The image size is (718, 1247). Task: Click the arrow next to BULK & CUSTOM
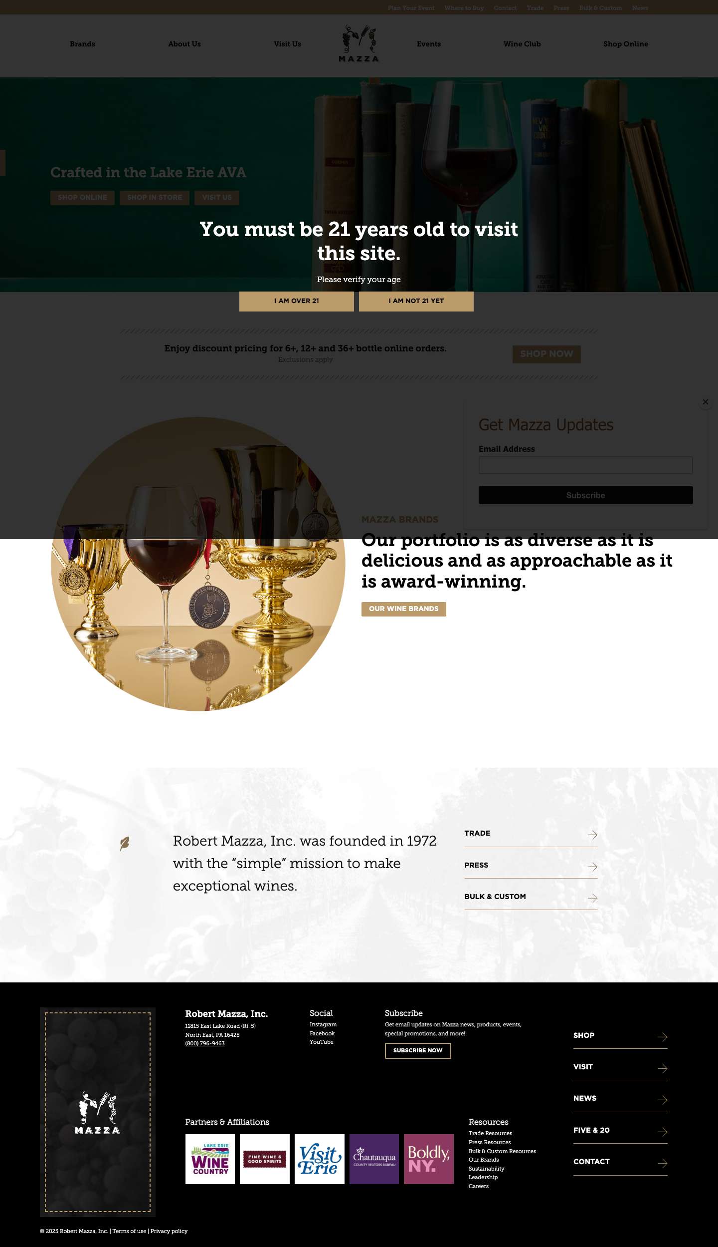592,898
